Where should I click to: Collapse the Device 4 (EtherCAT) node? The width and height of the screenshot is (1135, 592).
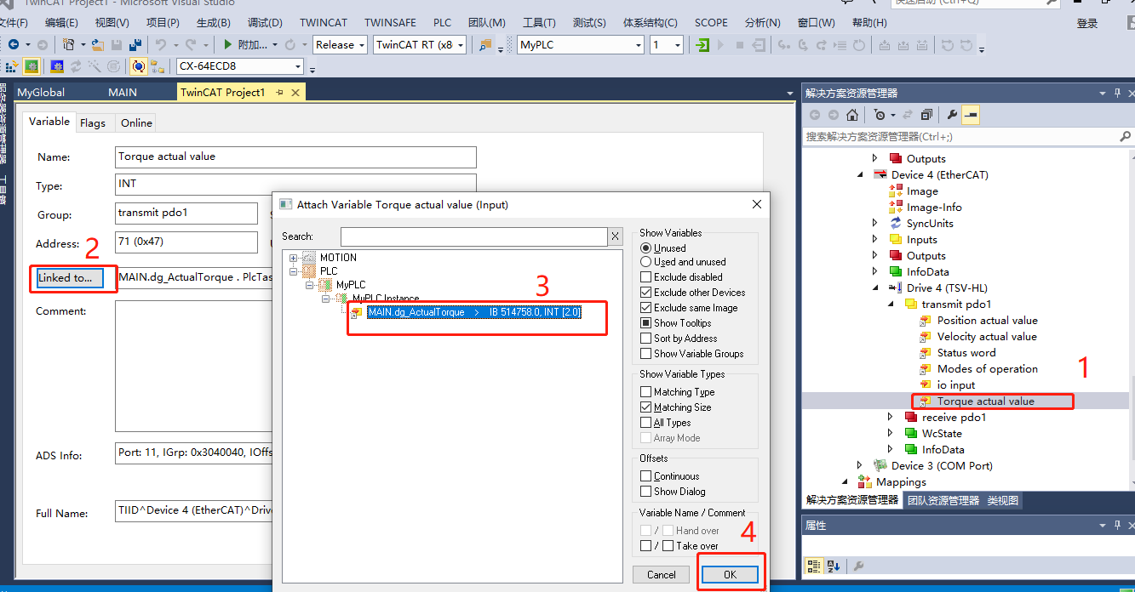(859, 175)
